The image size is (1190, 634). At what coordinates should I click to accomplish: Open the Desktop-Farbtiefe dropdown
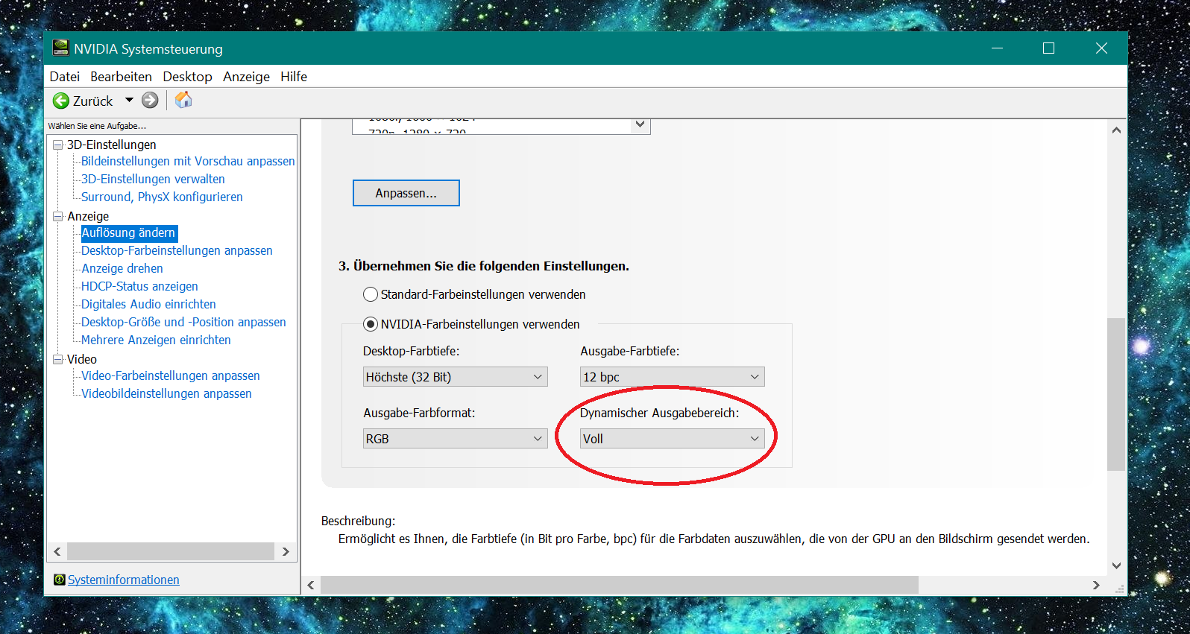point(456,377)
